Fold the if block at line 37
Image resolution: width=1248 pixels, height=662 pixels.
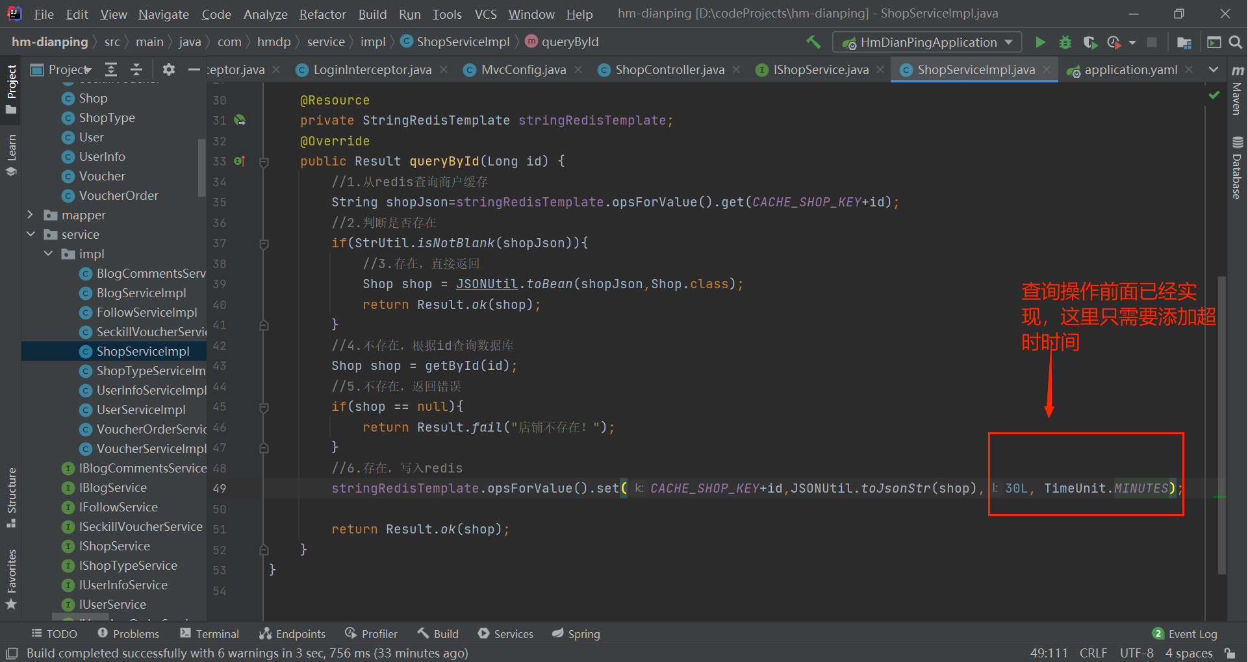tap(264, 243)
